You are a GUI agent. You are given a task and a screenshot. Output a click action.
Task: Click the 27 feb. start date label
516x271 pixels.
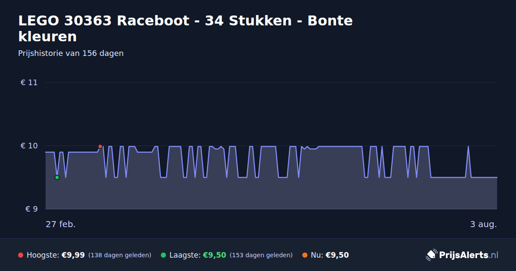61,224
